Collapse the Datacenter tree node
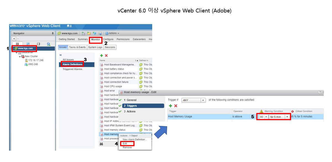332x162 pixels. pos(17,53)
